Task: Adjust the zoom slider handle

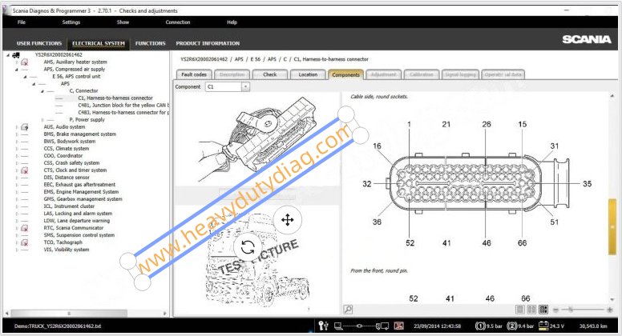Action: tap(571, 310)
